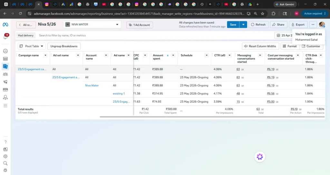330x175 pixels.
Task: Click the Export button
Action: (298, 24)
